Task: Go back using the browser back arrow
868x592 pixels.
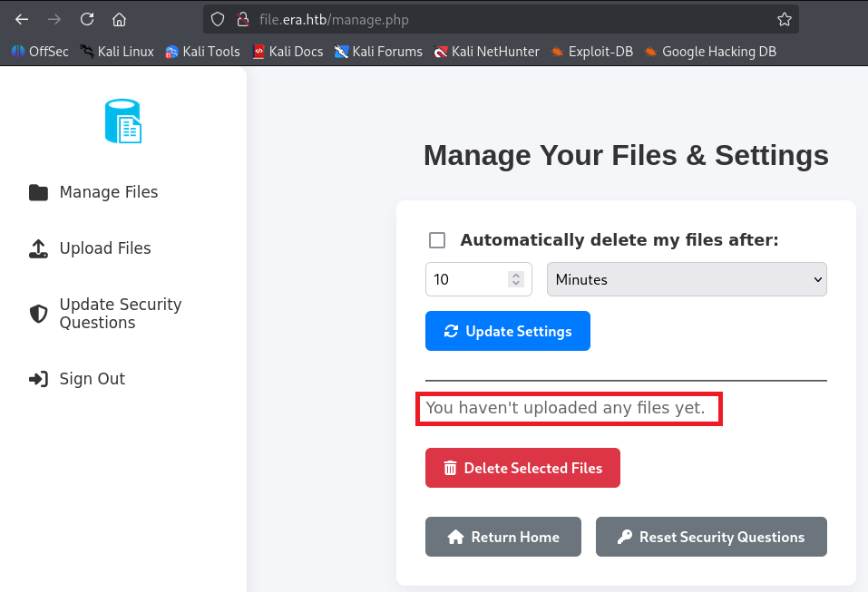Action: (x=22, y=19)
